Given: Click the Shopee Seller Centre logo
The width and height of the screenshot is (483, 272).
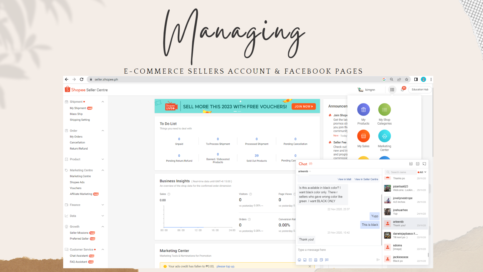Looking at the screenshot, I should point(86,89).
